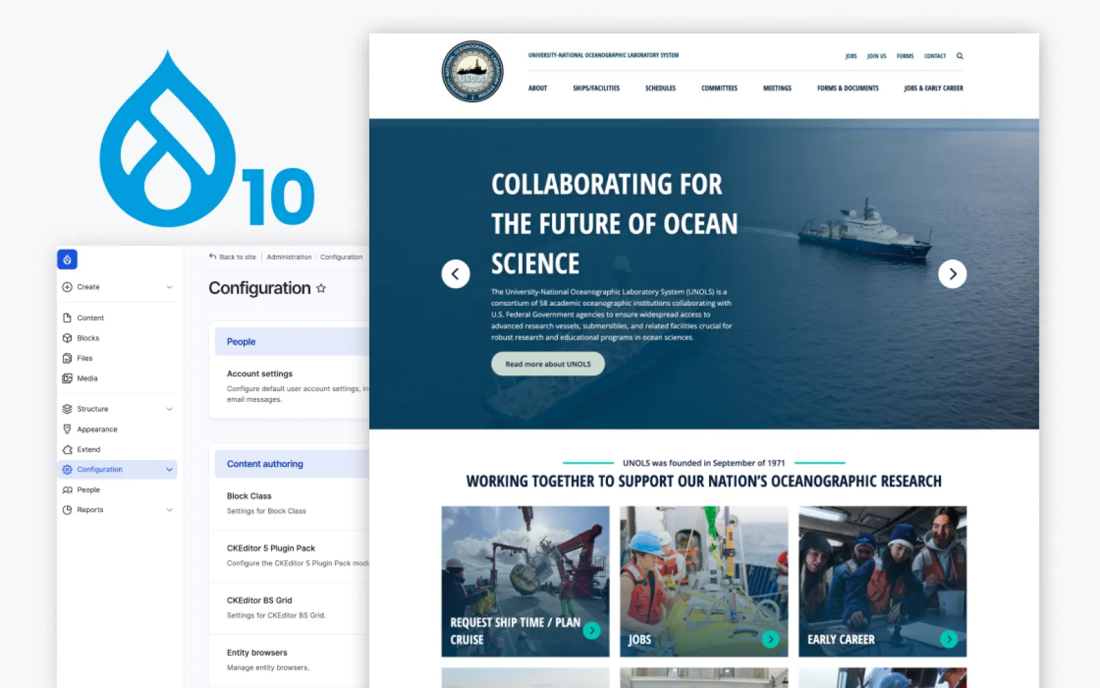Image resolution: width=1100 pixels, height=688 pixels.
Task: Expand the Reports section chevron
Action: 169,510
